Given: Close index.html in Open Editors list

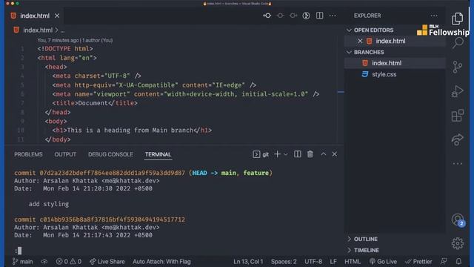Looking at the screenshot, I should click(360, 41).
